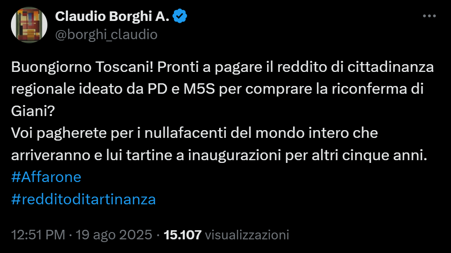Open Claudio Borghi's profile picture

pyautogui.click(x=29, y=25)
